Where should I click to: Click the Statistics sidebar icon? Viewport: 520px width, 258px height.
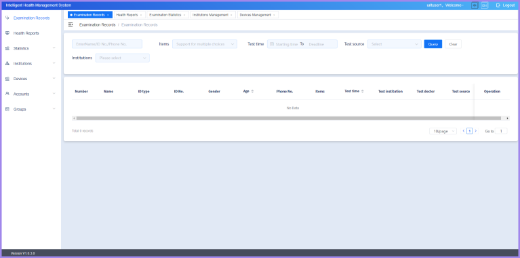tap(7, 48)
